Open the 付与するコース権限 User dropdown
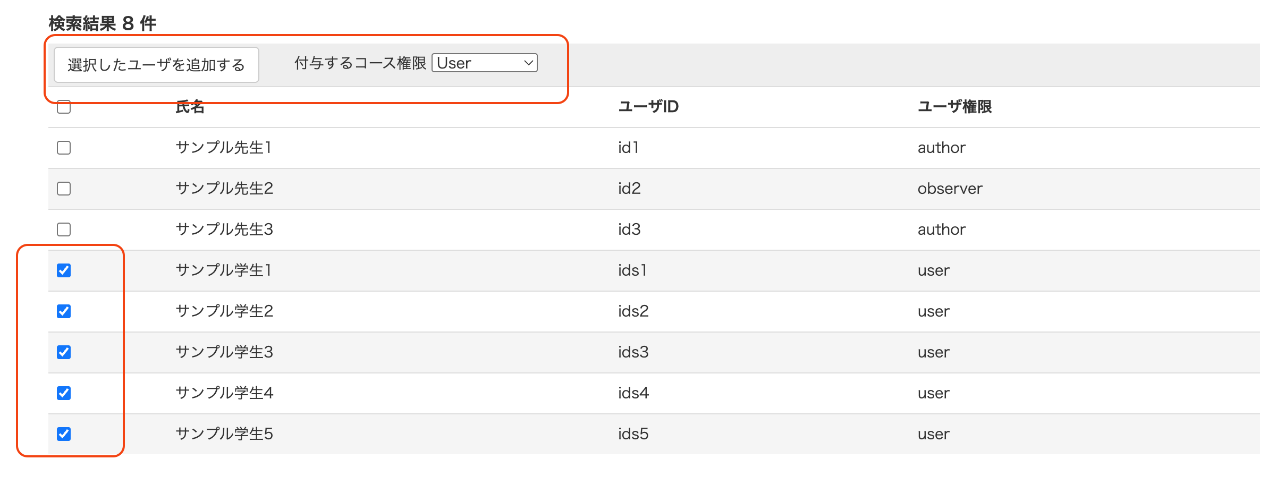1285x493 pixels. (x=485, y=63)
